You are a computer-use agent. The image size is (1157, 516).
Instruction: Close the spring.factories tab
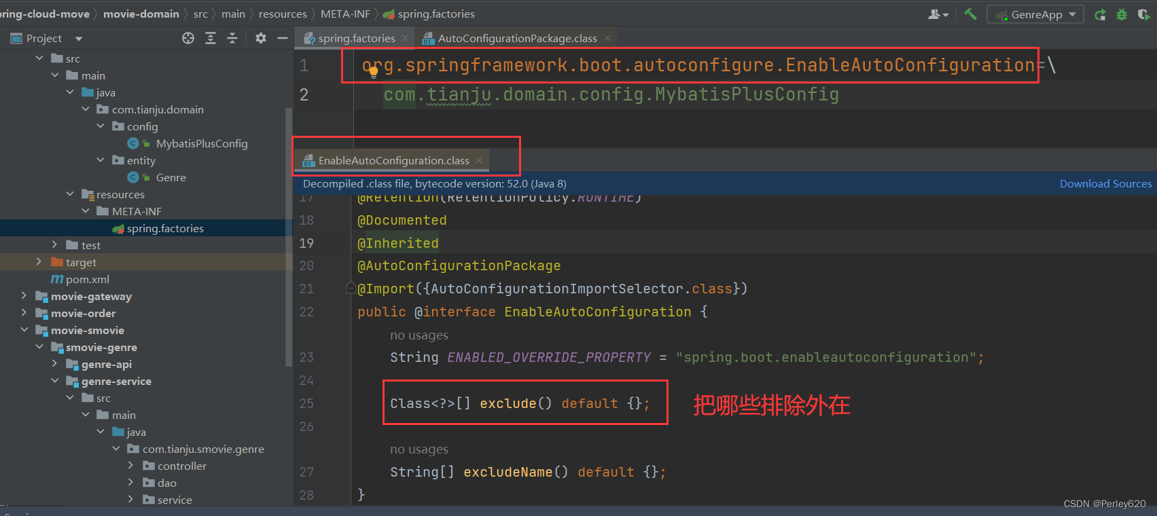[405, 38]
